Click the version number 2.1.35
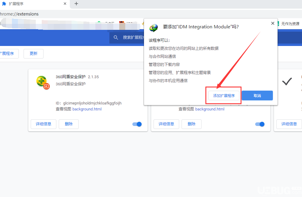 93,77
